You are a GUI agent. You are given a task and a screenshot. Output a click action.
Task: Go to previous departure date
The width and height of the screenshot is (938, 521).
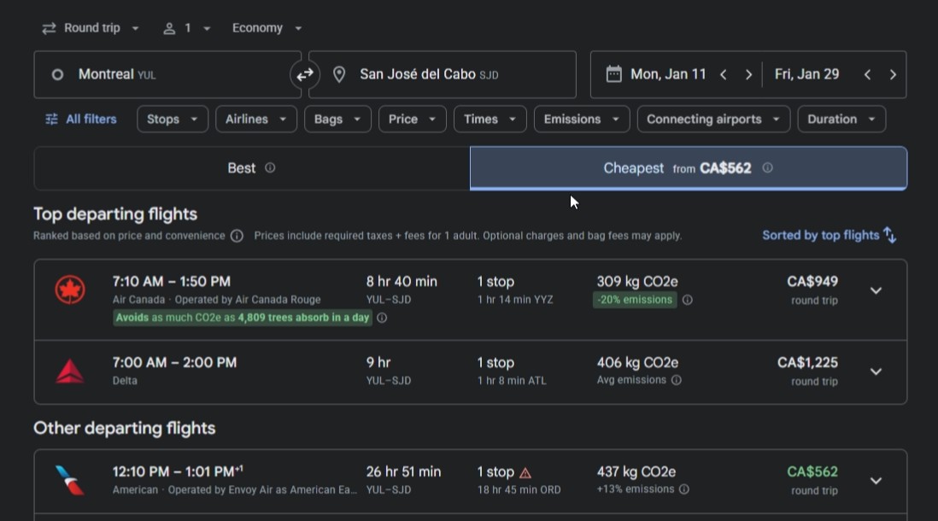coord(724,75)
